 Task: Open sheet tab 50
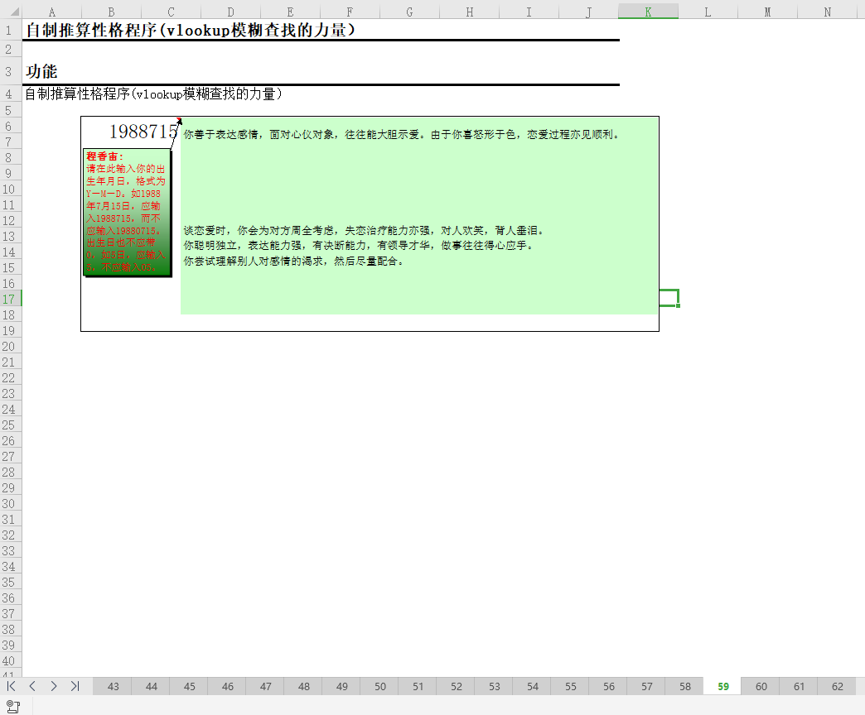[x=380, y=686]
